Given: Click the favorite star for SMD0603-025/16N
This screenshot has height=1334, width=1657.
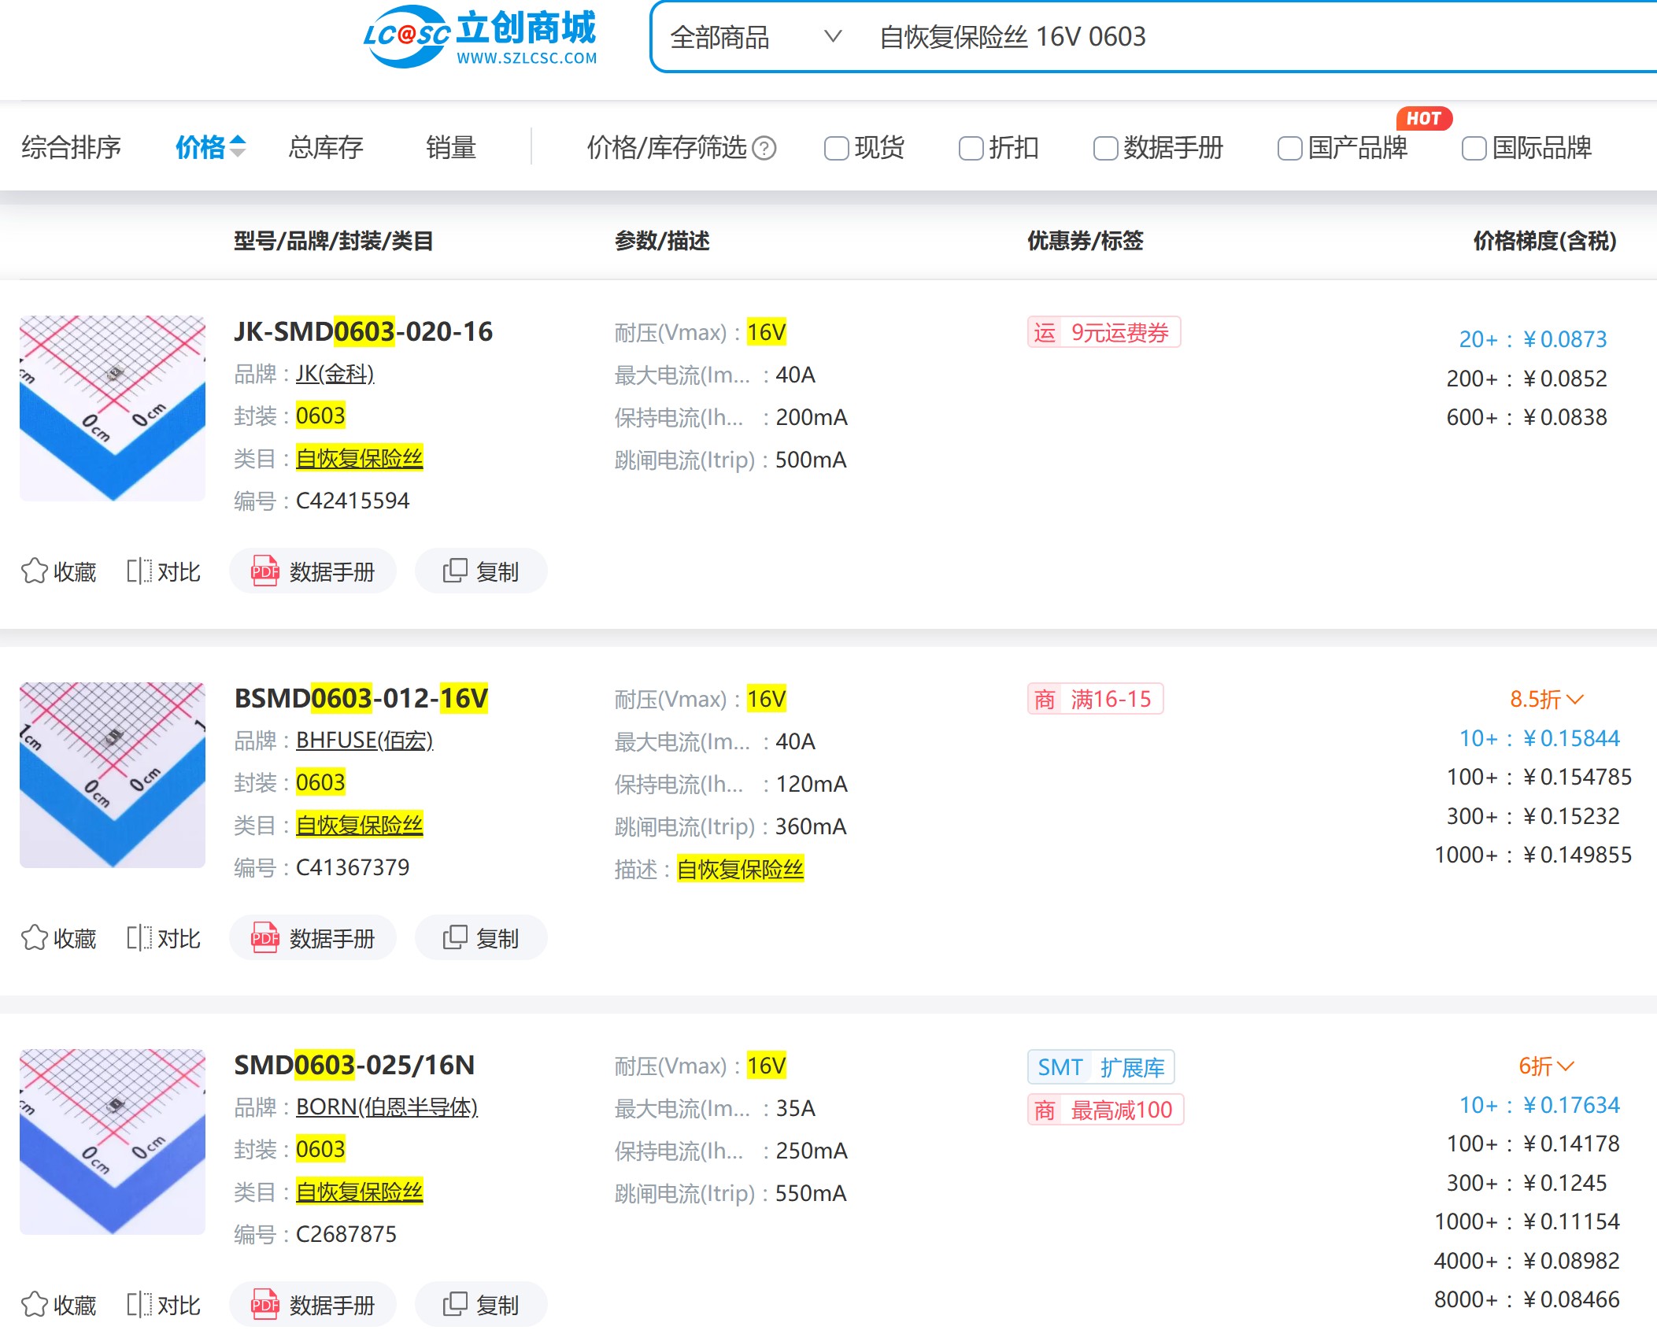Looking at the screenshot, I should (x=35, y=1304).
